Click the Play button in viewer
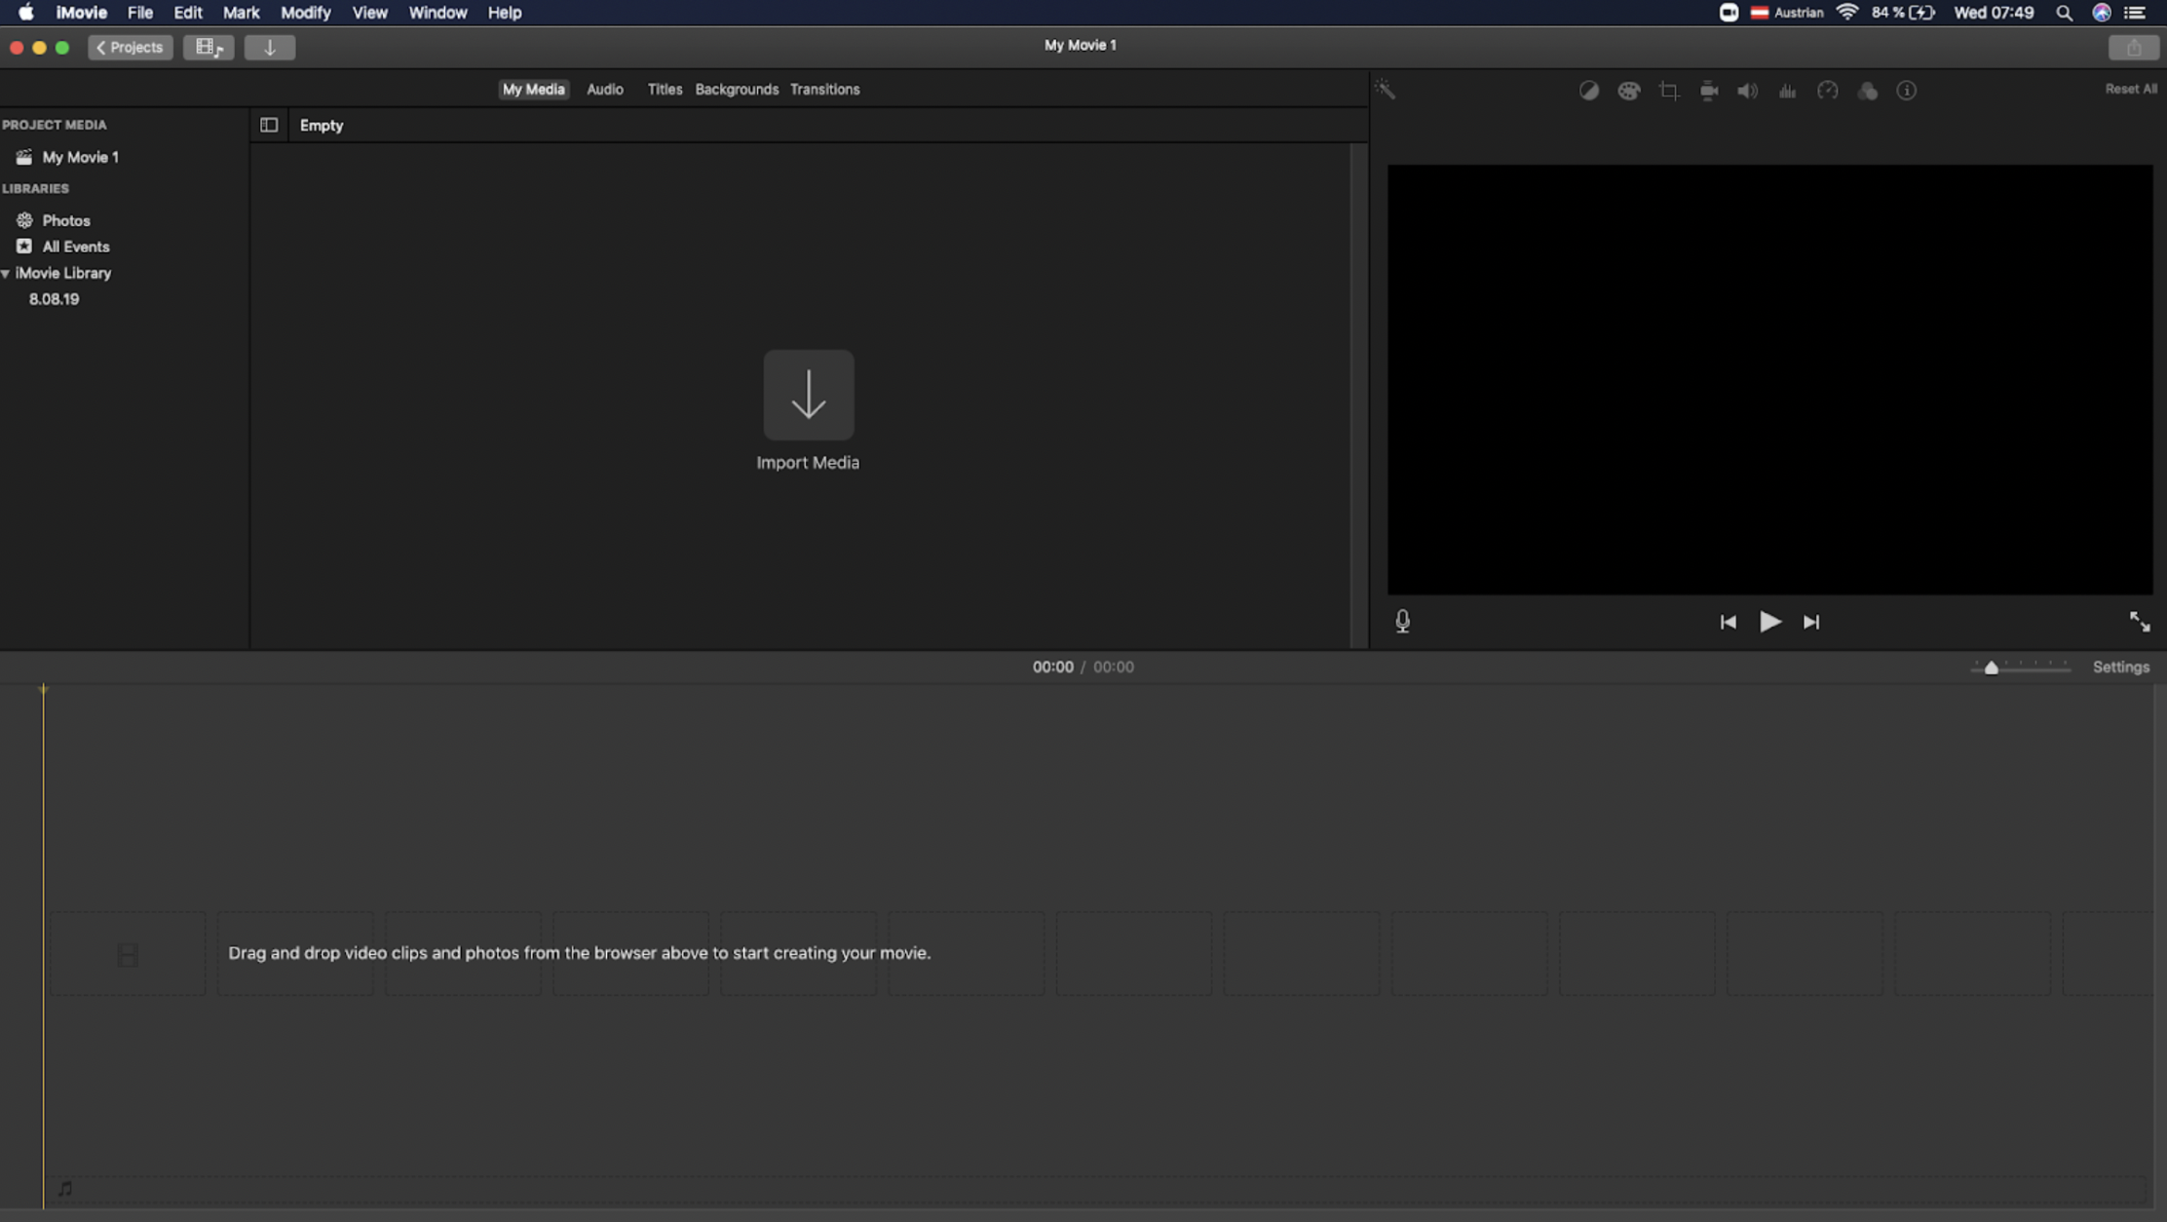2167x1222 pixels. (x=1769, y=622)
